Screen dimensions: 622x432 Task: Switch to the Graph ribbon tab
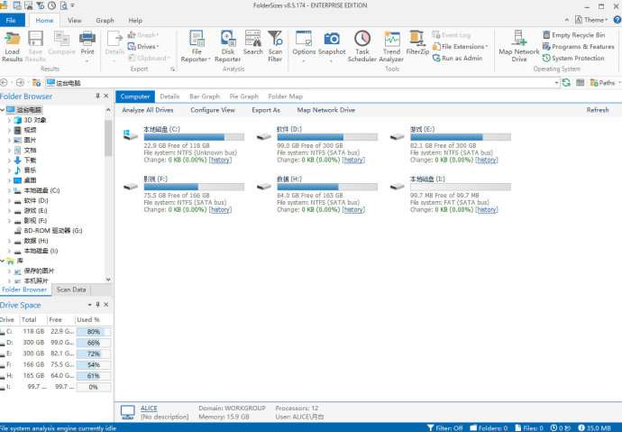coord(105,20)
